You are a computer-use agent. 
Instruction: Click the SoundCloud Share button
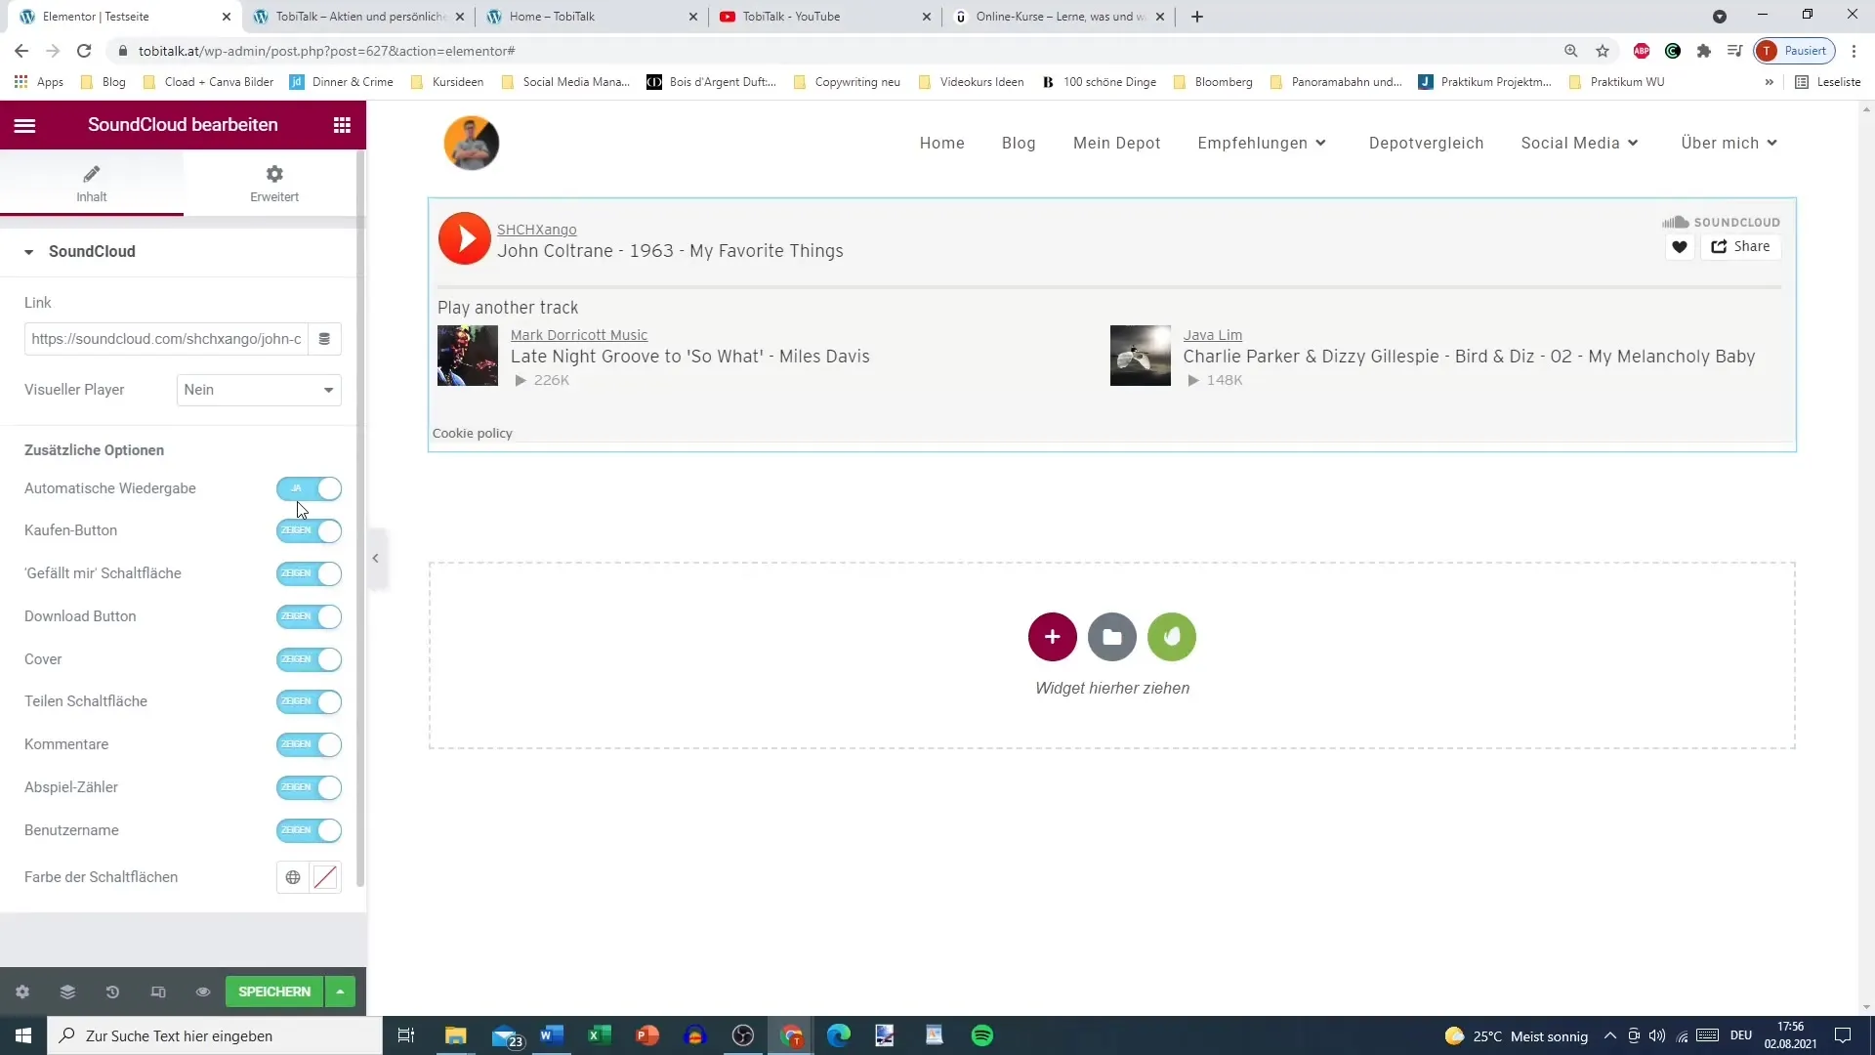tap(1740, 247)
